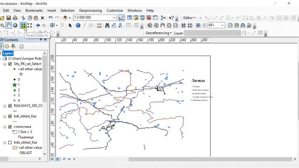This screenshot has height=168, width=299.
Task: Click the Save map document icon
Action: pyautogui.click(x=8, y=18)
